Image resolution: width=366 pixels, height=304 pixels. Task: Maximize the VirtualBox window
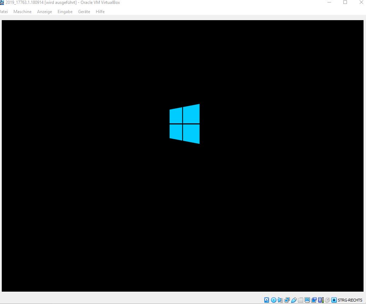[345, 2]
